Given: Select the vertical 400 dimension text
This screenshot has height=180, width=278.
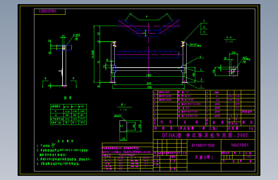Looking at the screenshot, I should [193, 74].
